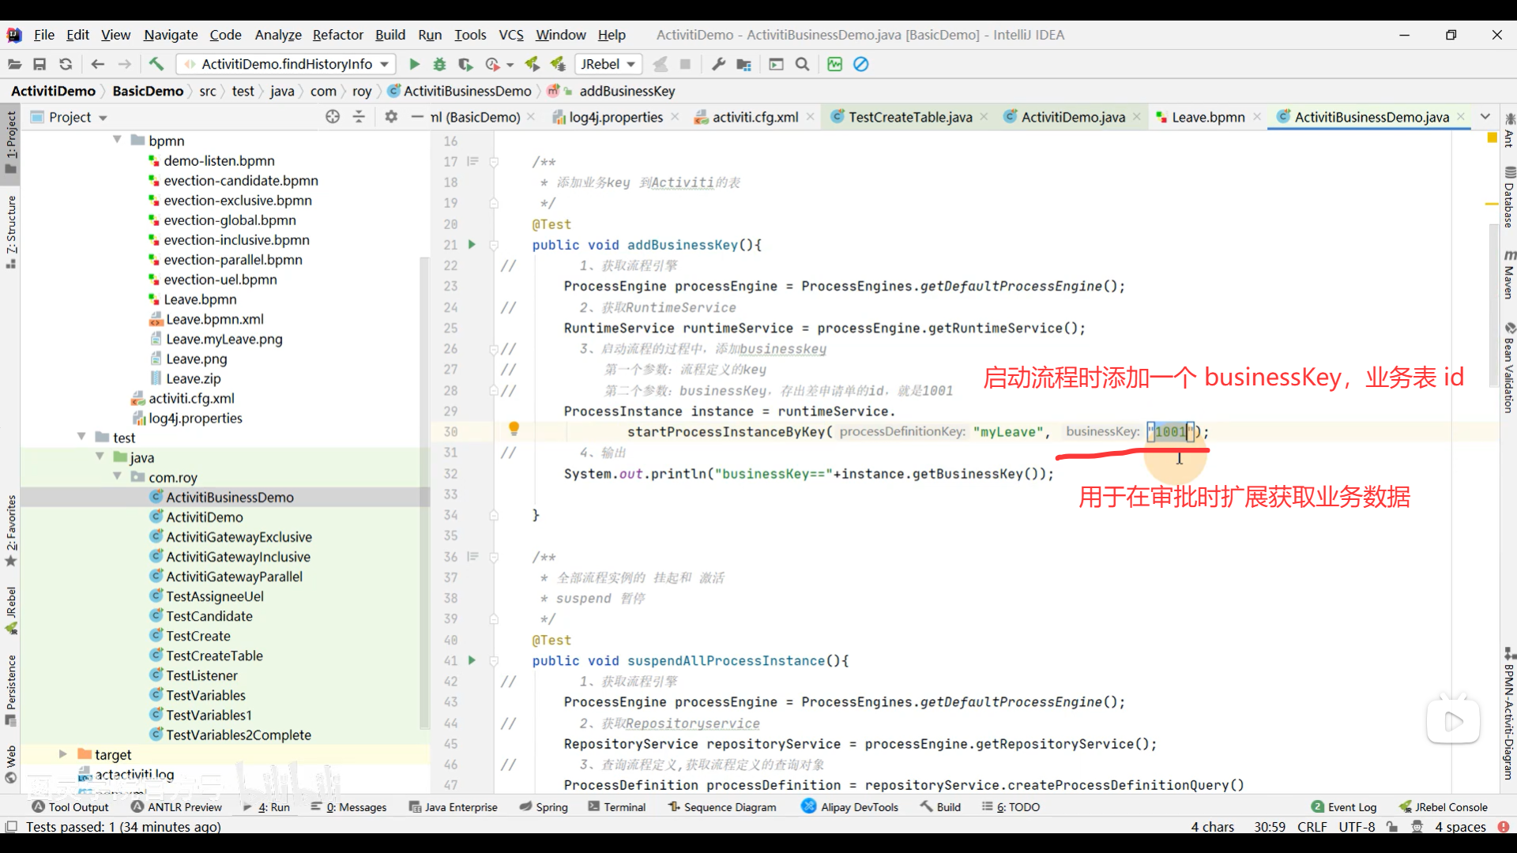Run tests with coverage icon
This screenshot has width=1517, height=853.
[x=466, y=64]
